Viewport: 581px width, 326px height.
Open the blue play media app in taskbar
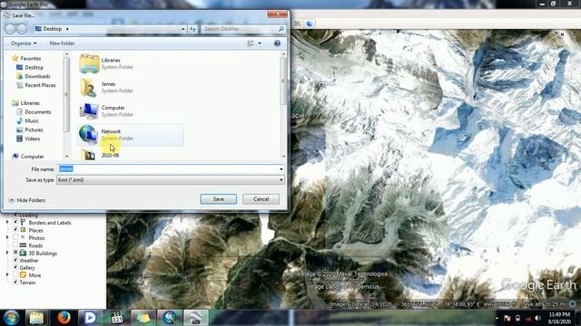pos(90,318)
